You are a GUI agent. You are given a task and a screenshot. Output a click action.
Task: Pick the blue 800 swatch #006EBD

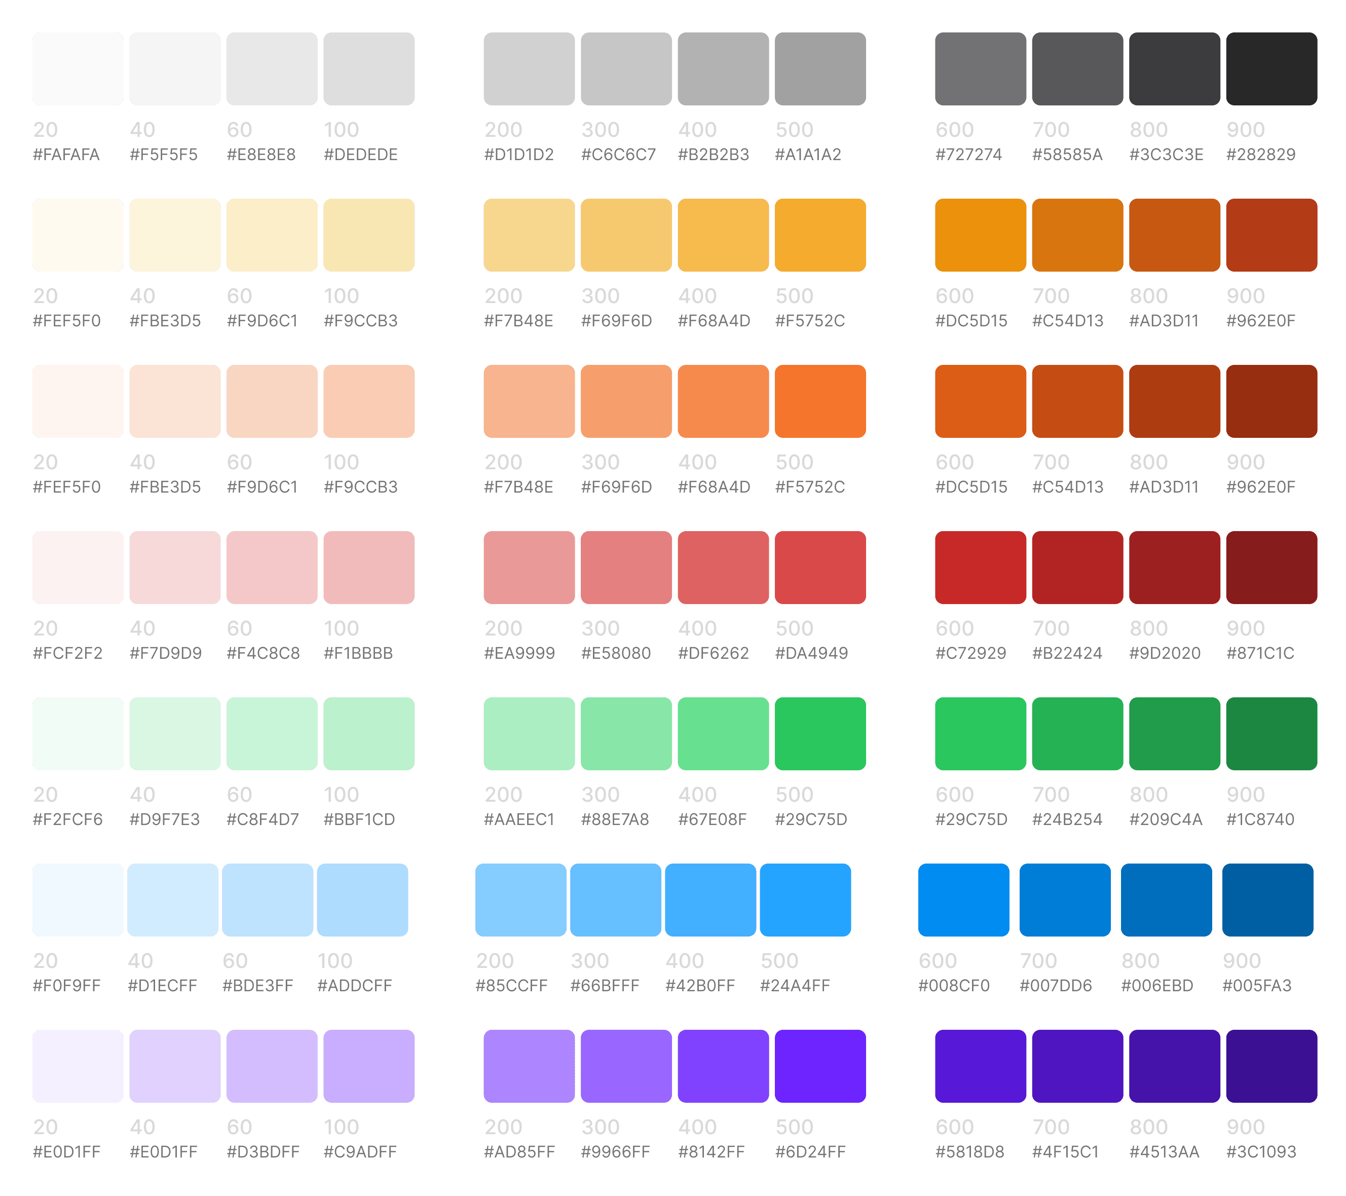coord(1166,900)
